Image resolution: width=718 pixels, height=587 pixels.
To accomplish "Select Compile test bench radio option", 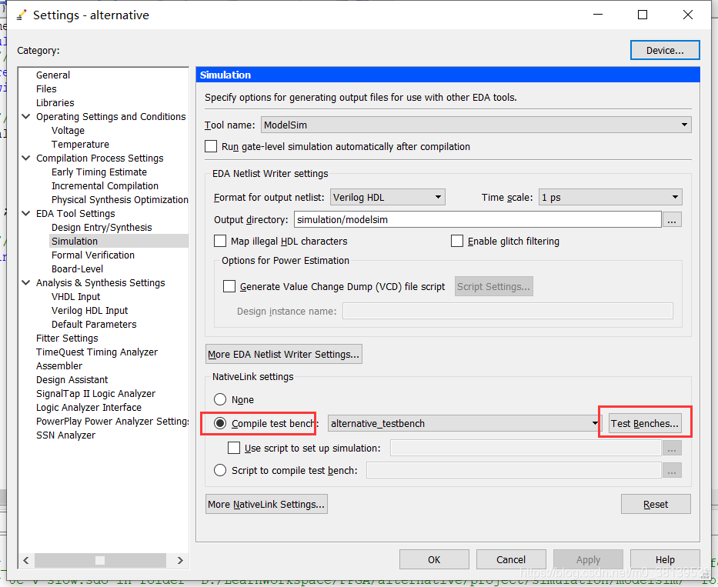I will [220, 423].
